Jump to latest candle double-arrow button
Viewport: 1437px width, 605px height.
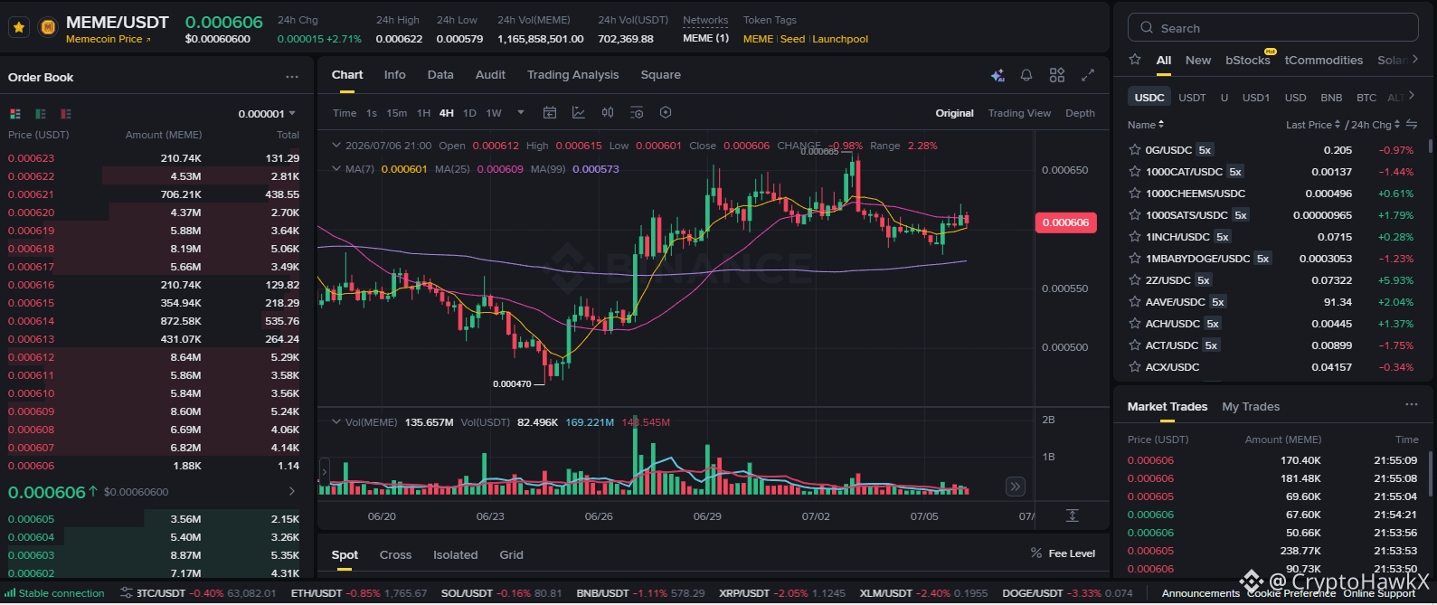point(1016,487)
